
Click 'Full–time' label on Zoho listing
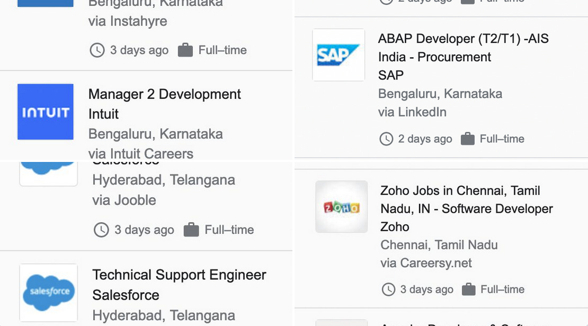[x=503, y=289]
